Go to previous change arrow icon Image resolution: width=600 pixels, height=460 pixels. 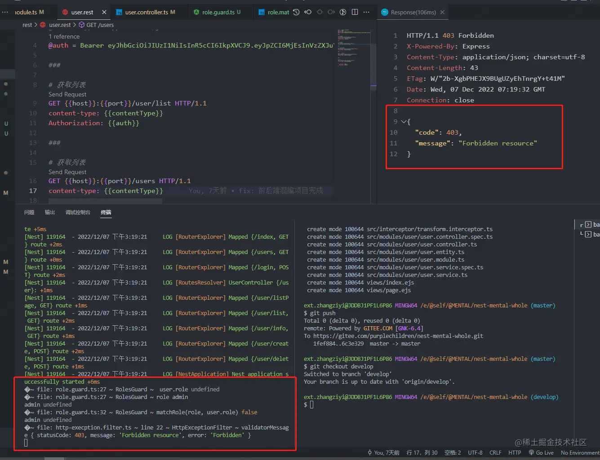pyautogui.click(x=320, y=12)
